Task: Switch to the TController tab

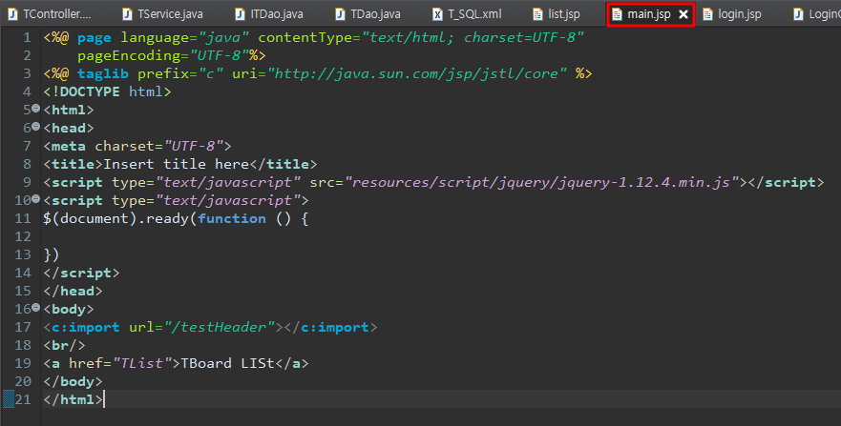Action: 50,14
